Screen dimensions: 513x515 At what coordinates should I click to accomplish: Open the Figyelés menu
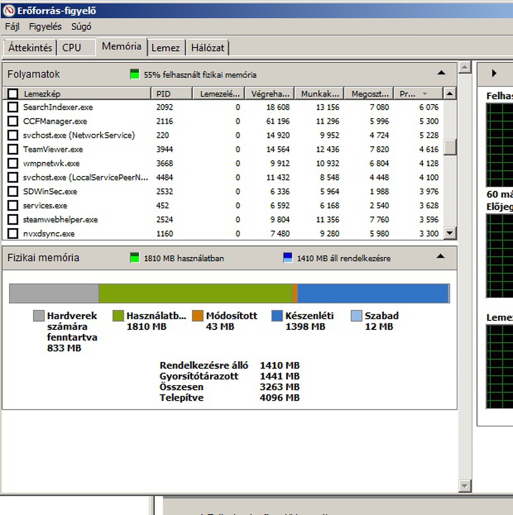click(45, 27)
